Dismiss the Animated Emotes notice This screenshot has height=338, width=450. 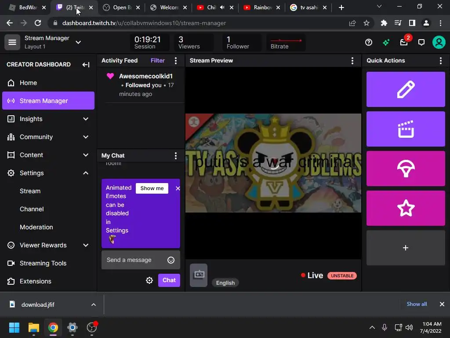tap(178, 188)
